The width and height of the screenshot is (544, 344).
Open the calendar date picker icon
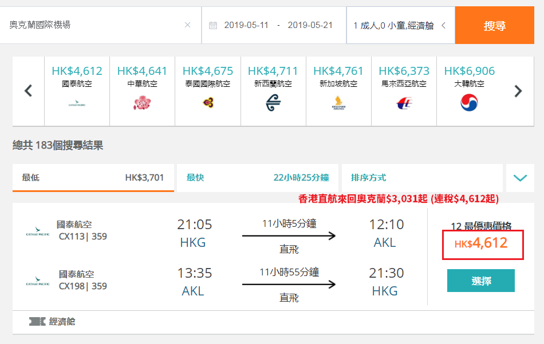(213, 25)
